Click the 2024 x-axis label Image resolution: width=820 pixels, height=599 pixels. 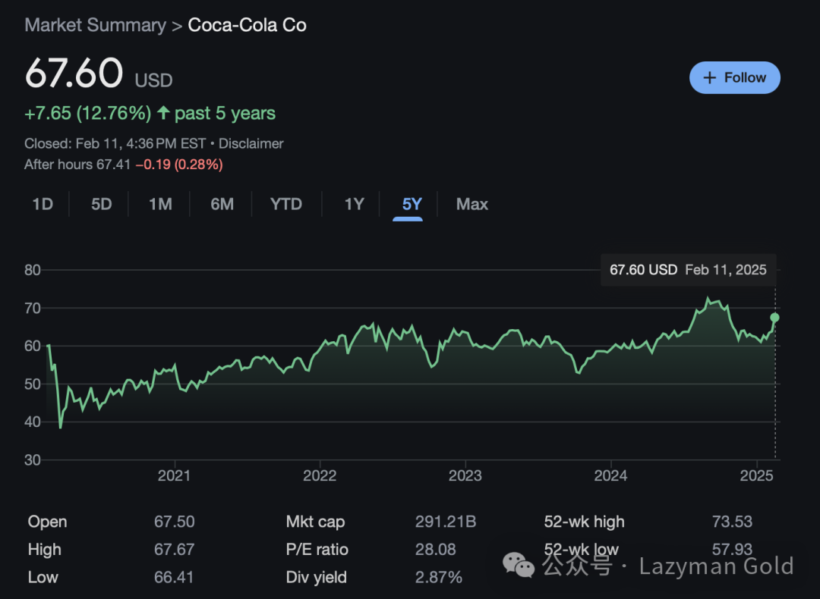pyautogui.click(x=610, y=475)
